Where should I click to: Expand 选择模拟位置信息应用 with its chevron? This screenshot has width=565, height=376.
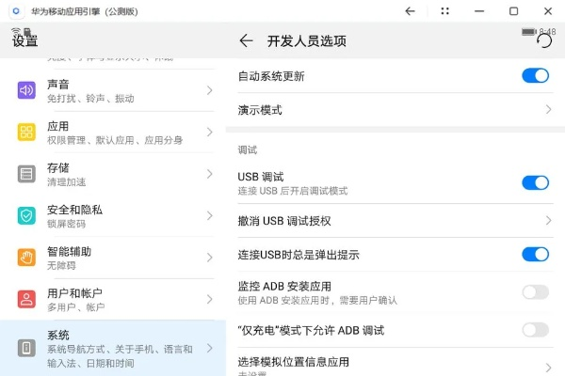pyautogui.click(x=548, y=367)
